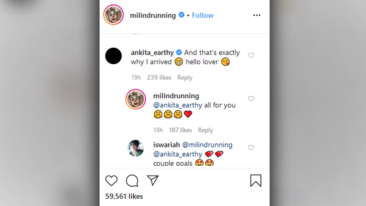
Task: Reply to ankita_earthy's comment
Action: click(185, 78)
